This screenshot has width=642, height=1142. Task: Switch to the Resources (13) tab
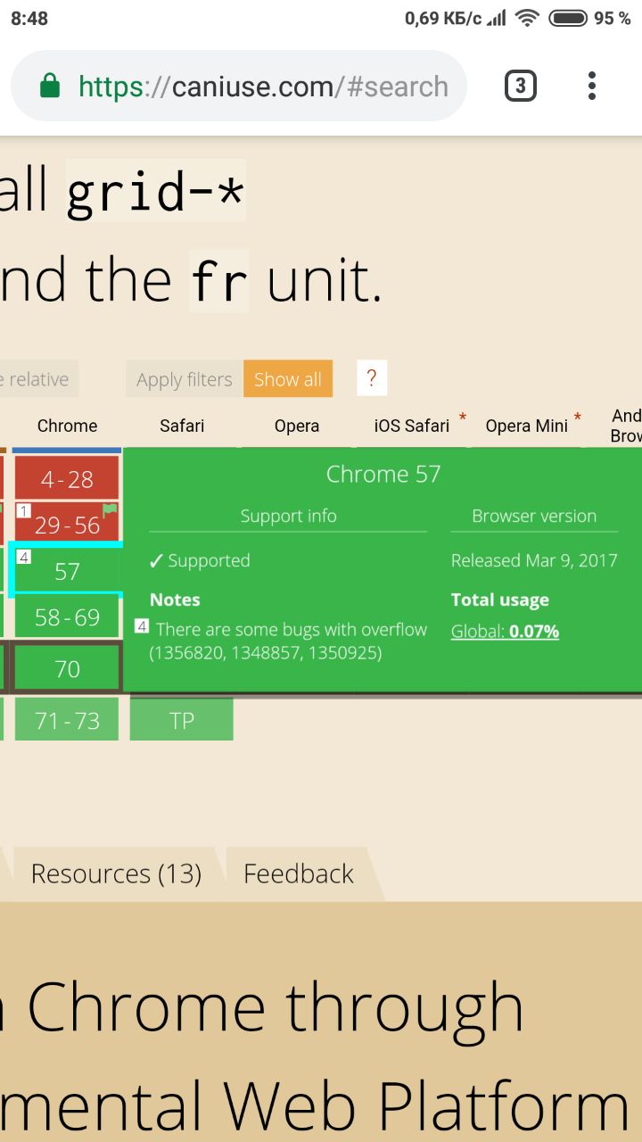coord(116,873)
